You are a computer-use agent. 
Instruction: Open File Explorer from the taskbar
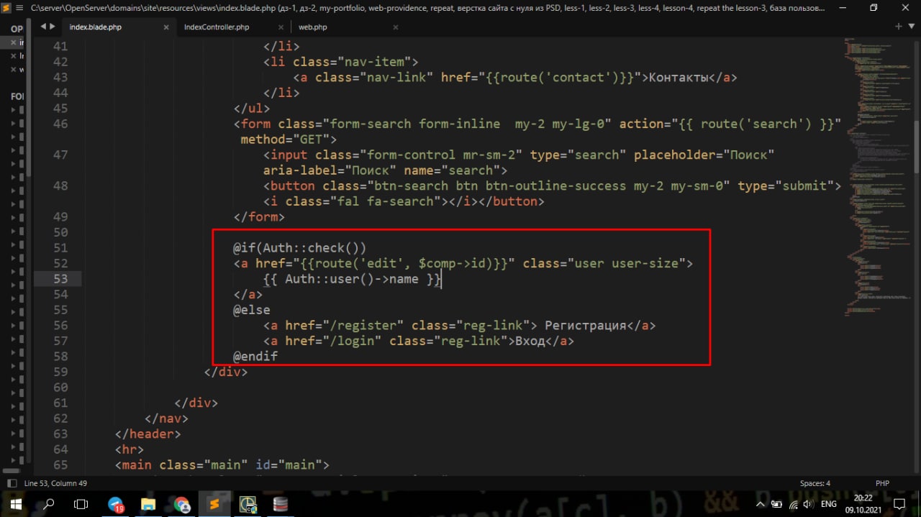148,505
